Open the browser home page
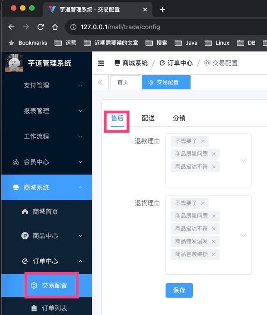Viewport: 267px width, 315px height. coord(55,27)
